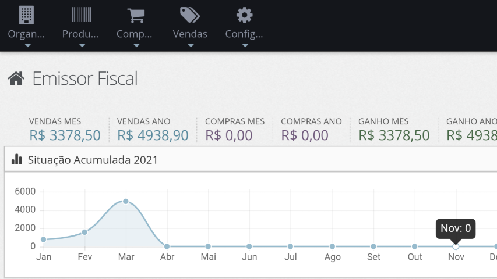Viewport: 497px width, 279px height.
Task: Click the home icon beside Emissor Fiscal
Action: (16, 78)
